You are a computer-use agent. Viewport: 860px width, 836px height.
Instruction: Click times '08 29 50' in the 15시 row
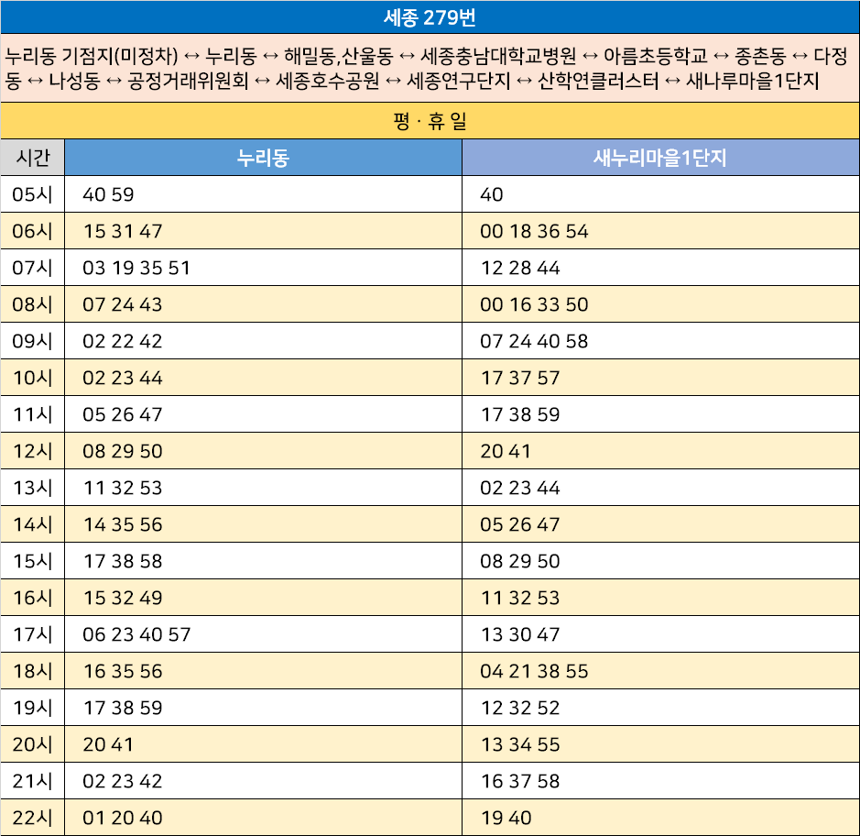(x=520, y=561)
